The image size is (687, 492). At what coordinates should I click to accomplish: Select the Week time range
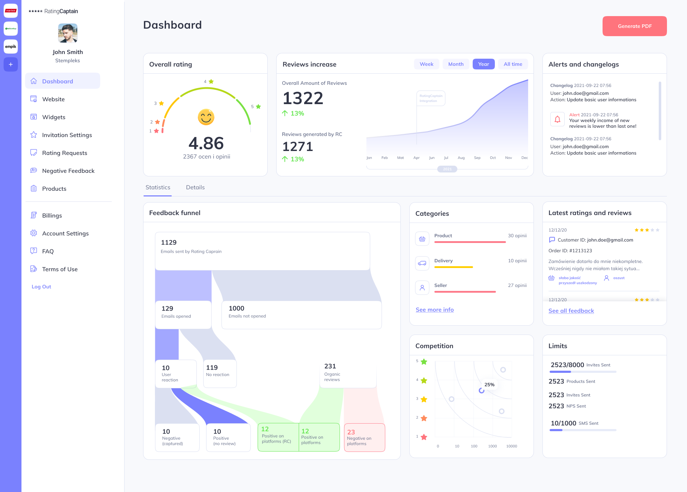[x=427, y=64]
